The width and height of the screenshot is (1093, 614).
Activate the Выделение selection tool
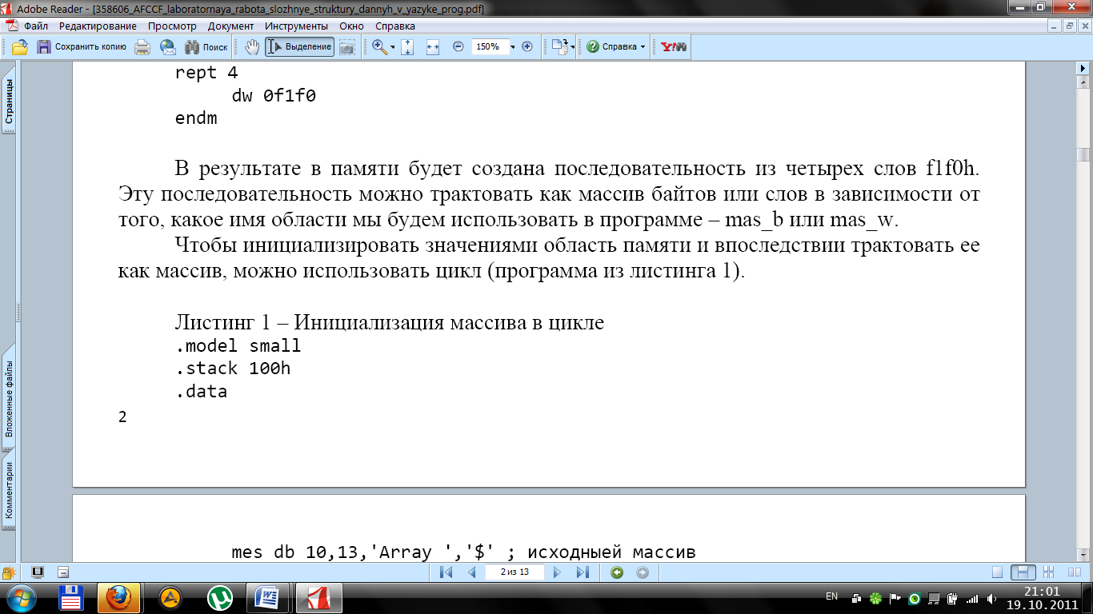299,47
